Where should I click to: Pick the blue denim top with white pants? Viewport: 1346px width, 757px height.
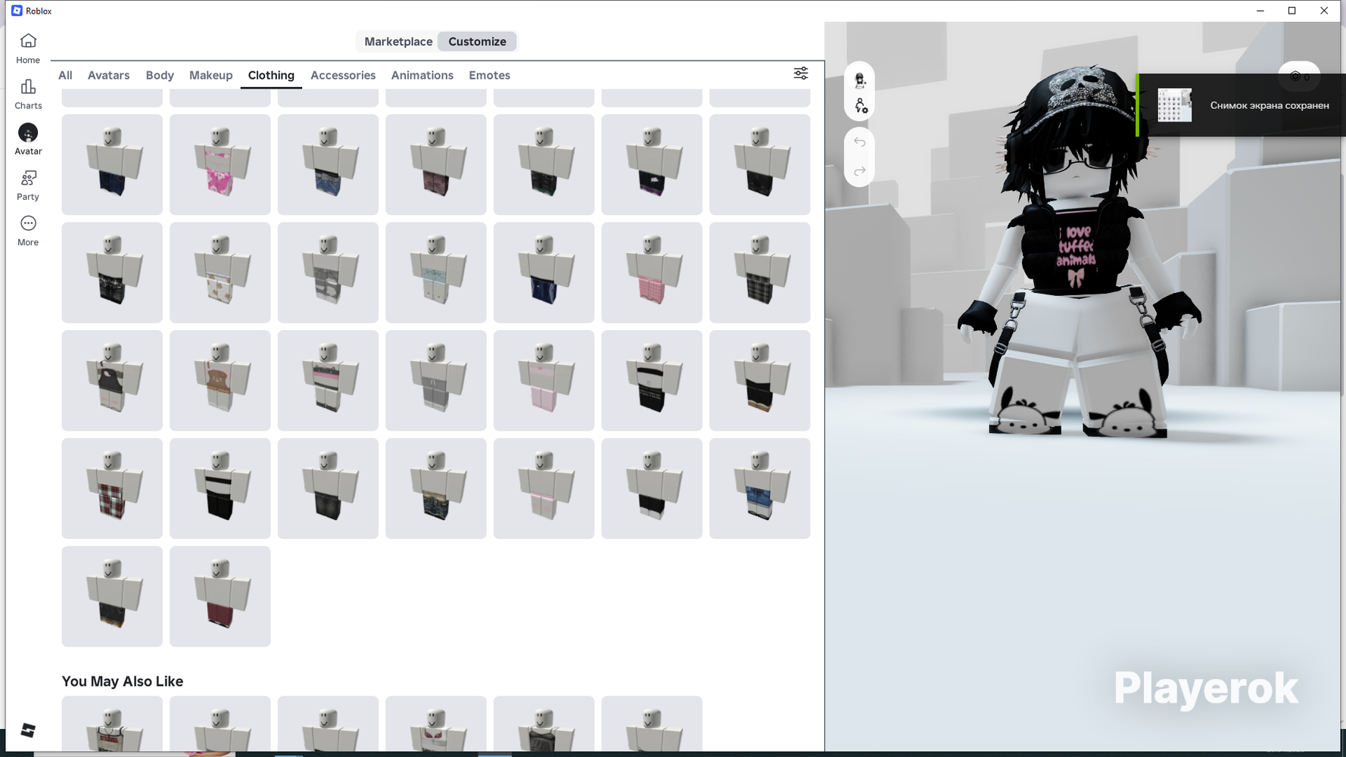[x=760, y=488]
